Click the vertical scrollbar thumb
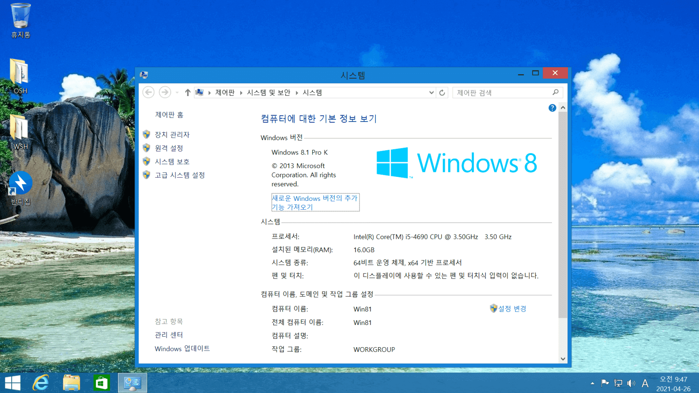 coord(563,215)
